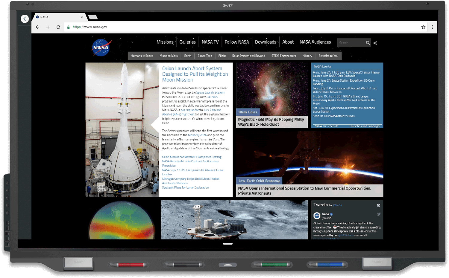
Task: Open the browser three-dot menu
Action: coord(432,27)
